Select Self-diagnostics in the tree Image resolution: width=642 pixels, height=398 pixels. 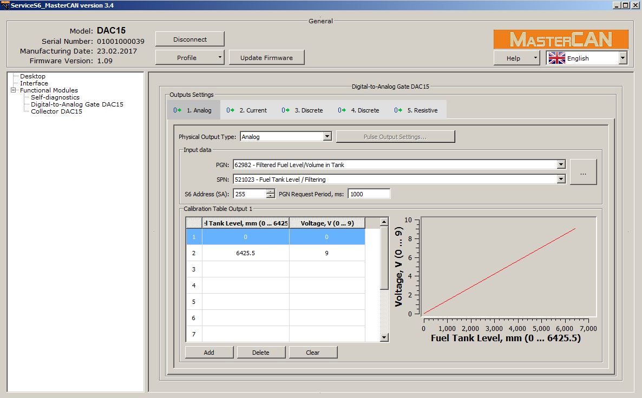coord(55,97)
